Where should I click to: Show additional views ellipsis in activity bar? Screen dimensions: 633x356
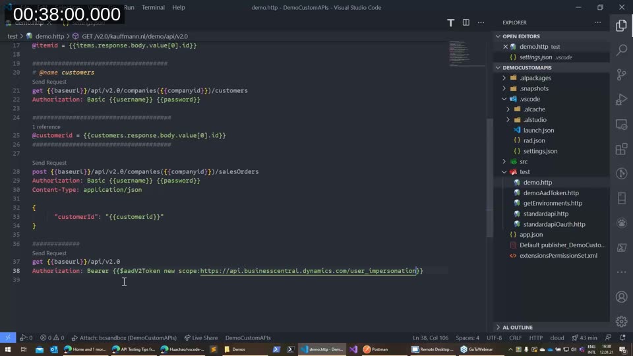pyautogui.click(x=621, y=272)
